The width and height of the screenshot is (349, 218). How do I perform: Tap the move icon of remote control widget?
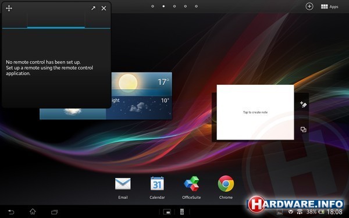[9, 9]
